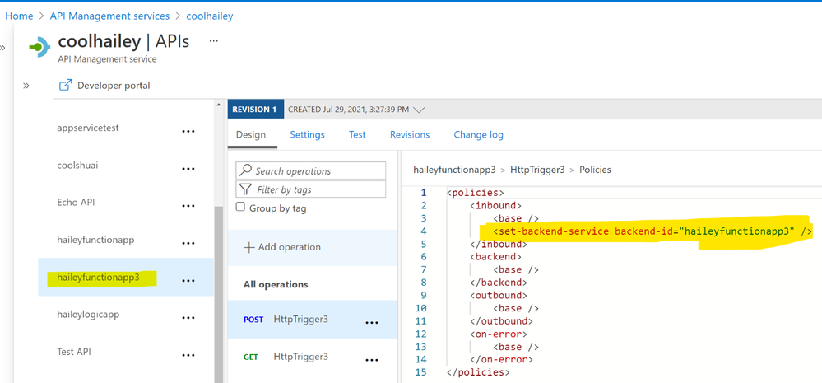Click the REVISION 1 badge

pyautogui.click(x=255, y=110)
